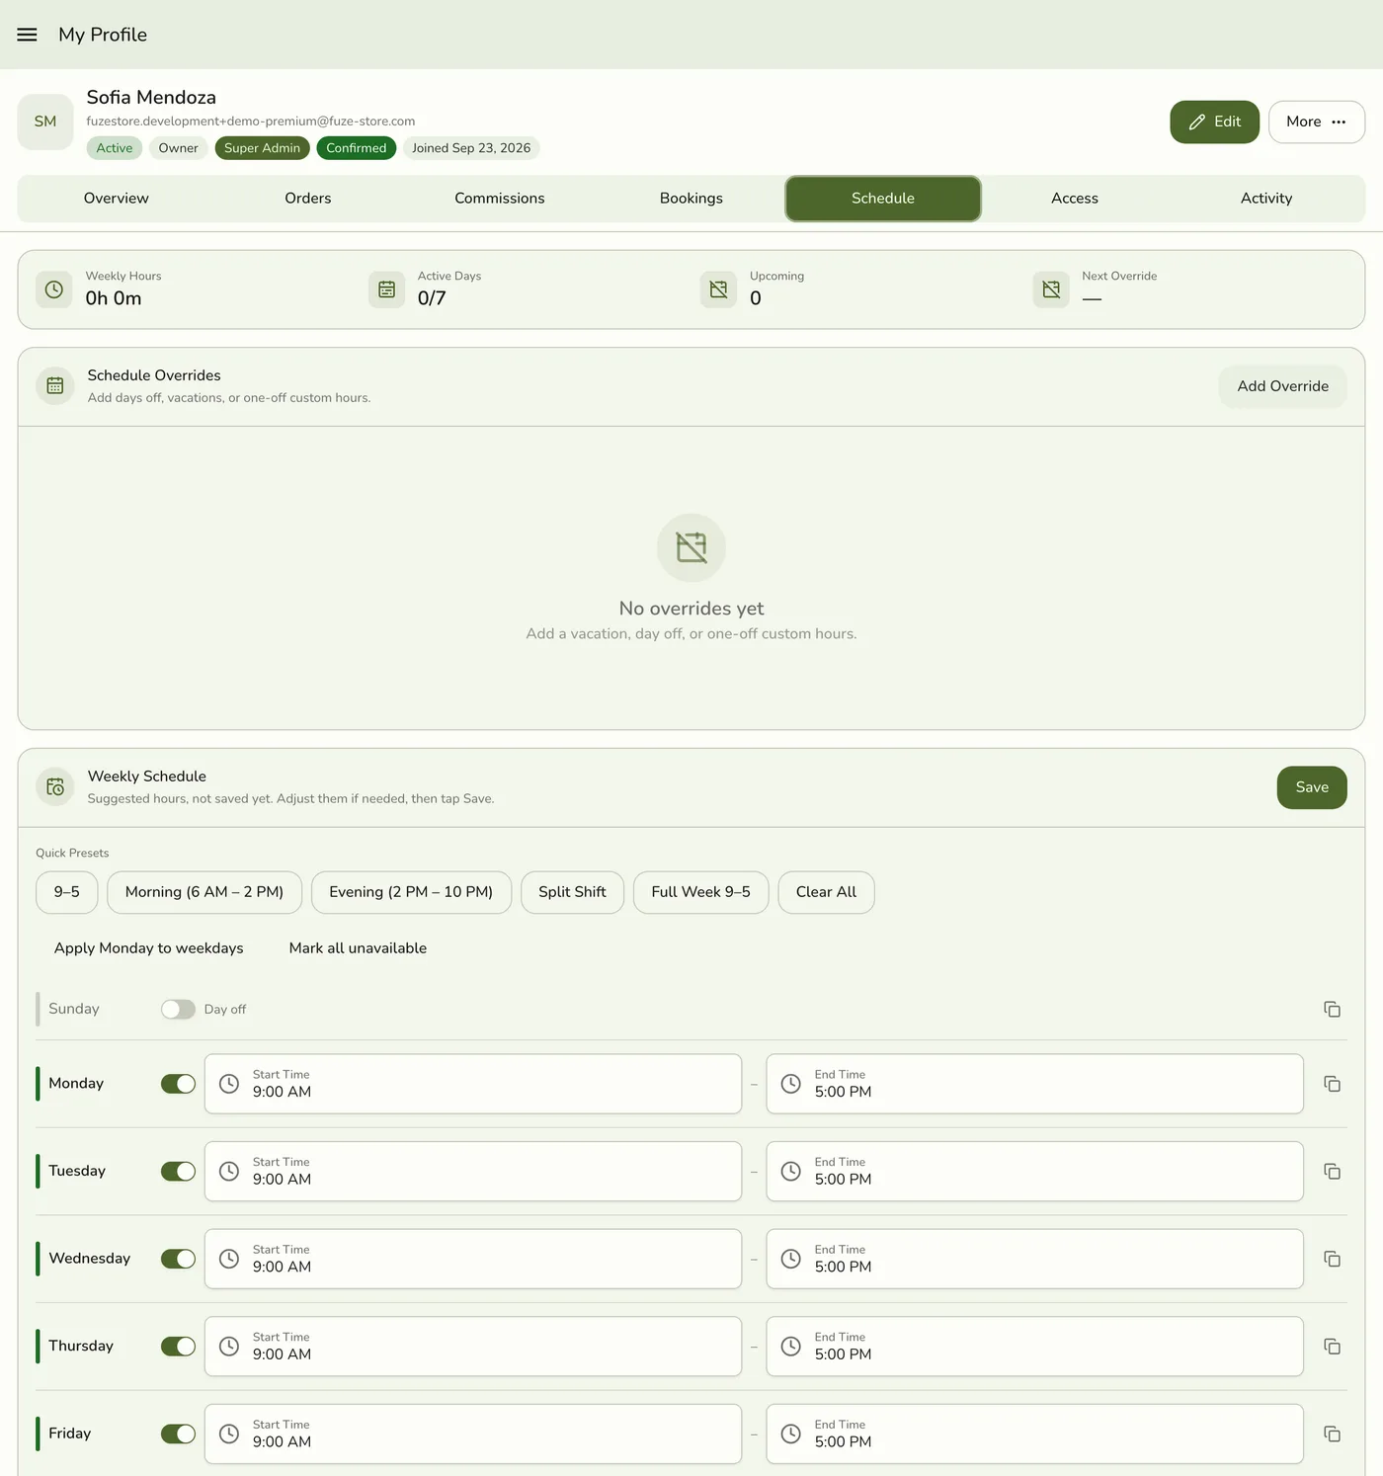Open Tuesday's Start Time picker
Viewport: 1383px width, 1476px height.
473,1172
